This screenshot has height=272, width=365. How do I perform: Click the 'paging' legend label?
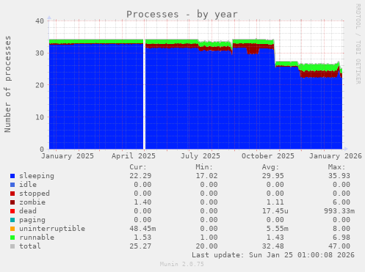click(32, 220)
